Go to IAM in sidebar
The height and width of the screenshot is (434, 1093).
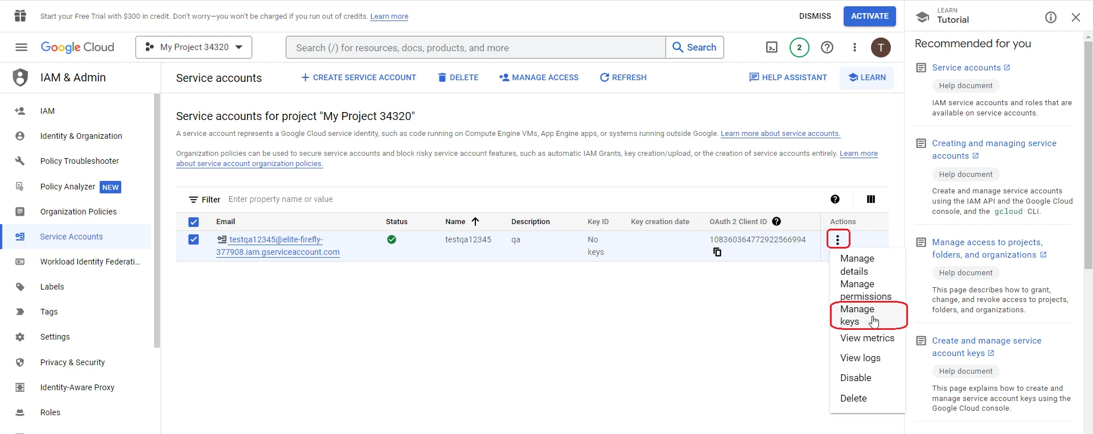[x=76, y=111]
